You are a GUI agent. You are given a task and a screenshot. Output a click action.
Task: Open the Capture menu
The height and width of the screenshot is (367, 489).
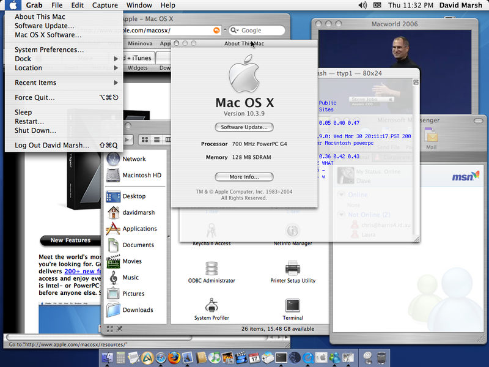(105, 6)
